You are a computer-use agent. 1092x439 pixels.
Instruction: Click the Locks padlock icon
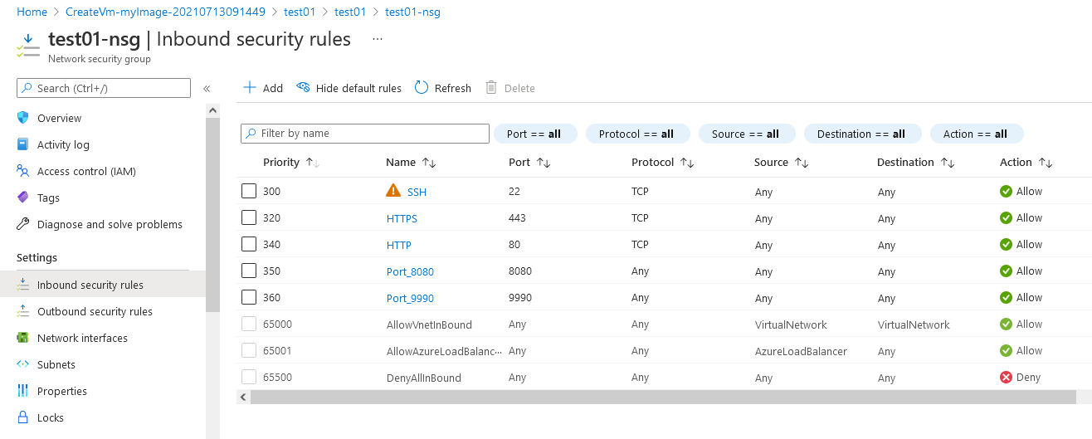tap(23, 417)
